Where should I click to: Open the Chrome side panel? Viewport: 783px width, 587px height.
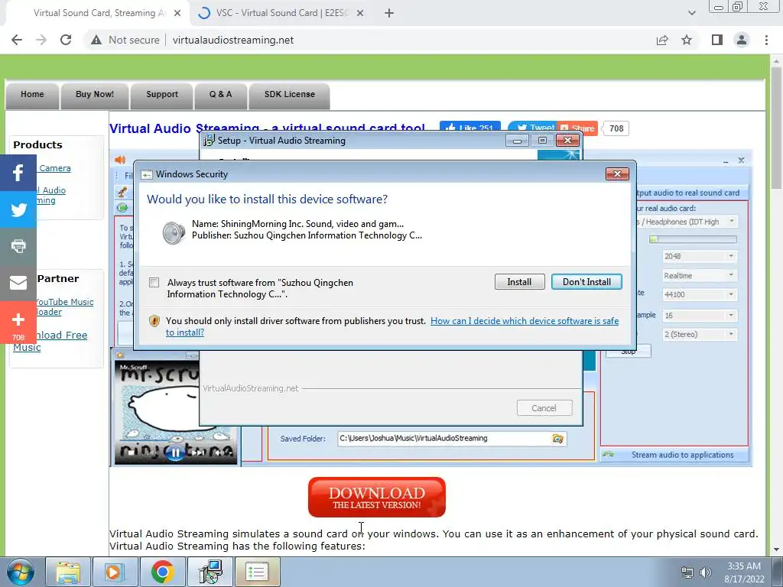(x=717, y=40)
